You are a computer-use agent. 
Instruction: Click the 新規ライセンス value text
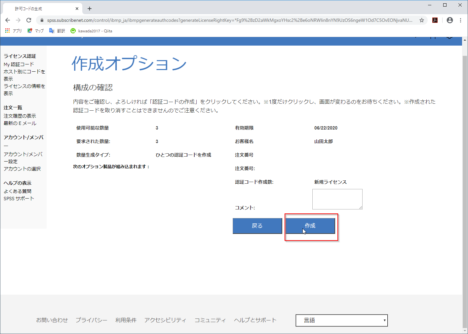[331, 182]
